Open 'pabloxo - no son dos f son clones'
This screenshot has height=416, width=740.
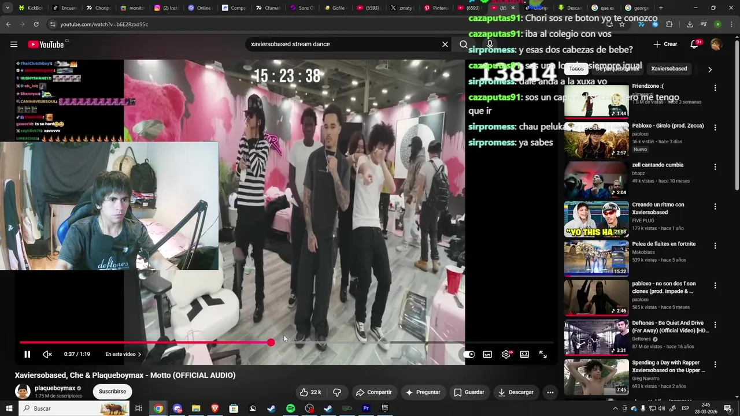point(596,298)
